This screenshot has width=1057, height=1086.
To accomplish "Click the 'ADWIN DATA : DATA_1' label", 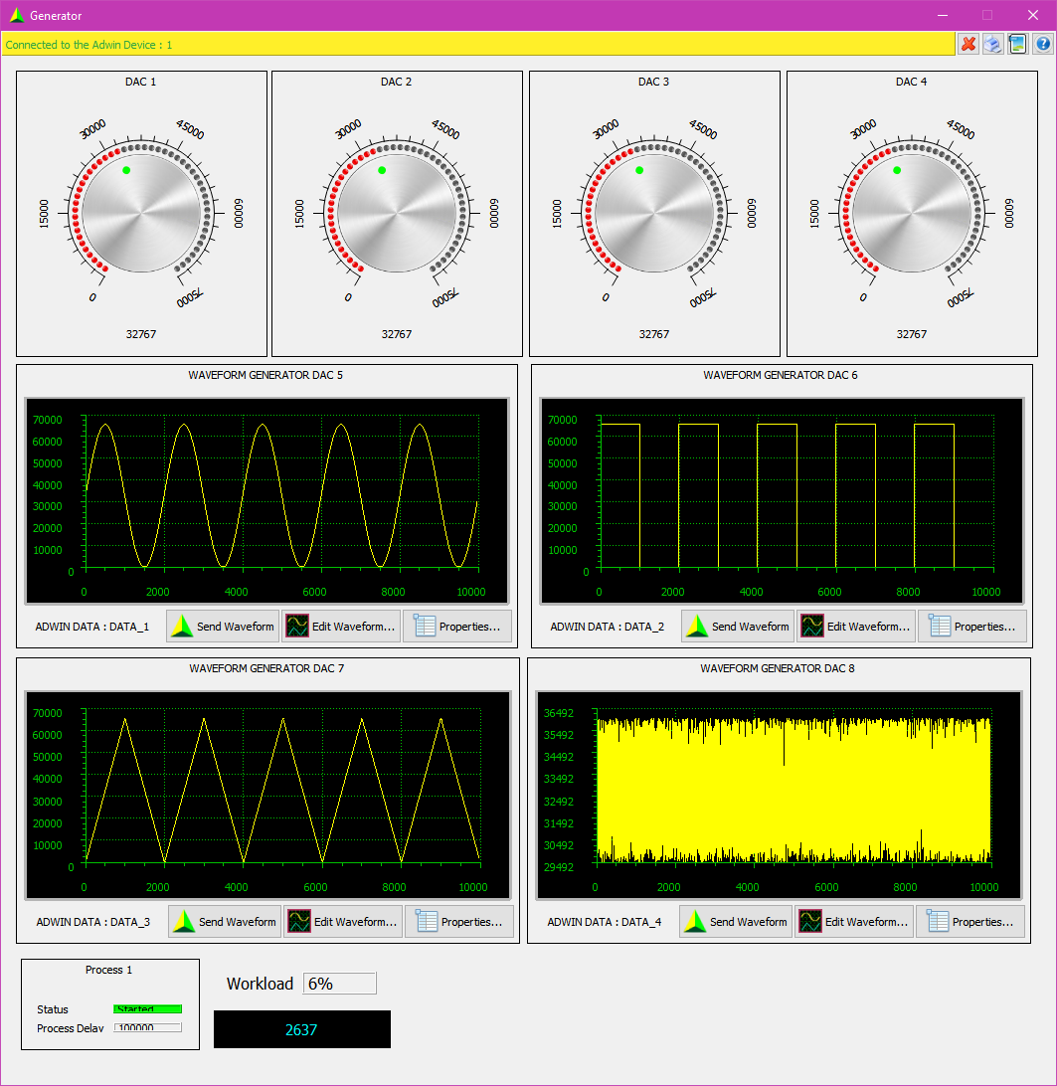I will pos(92,627).
